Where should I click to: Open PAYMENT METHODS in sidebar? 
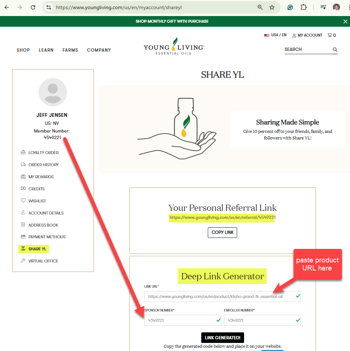coord(47,237)
